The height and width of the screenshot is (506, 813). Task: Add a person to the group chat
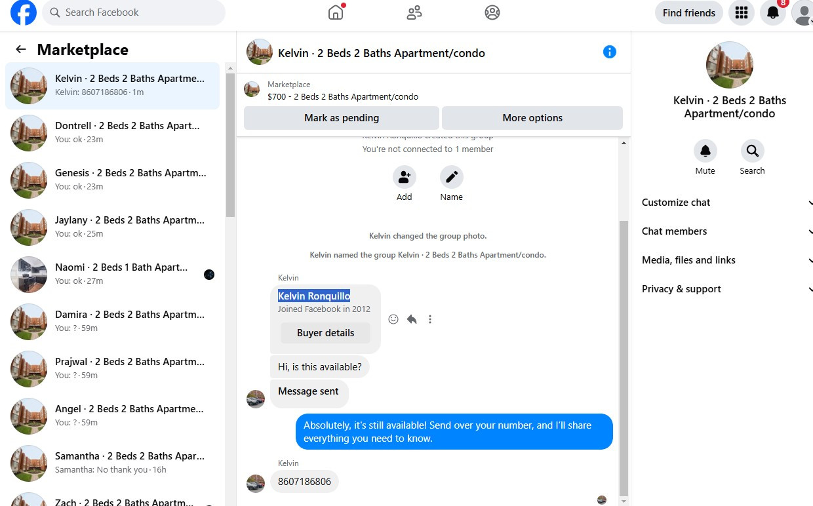[x=405, y=177]
